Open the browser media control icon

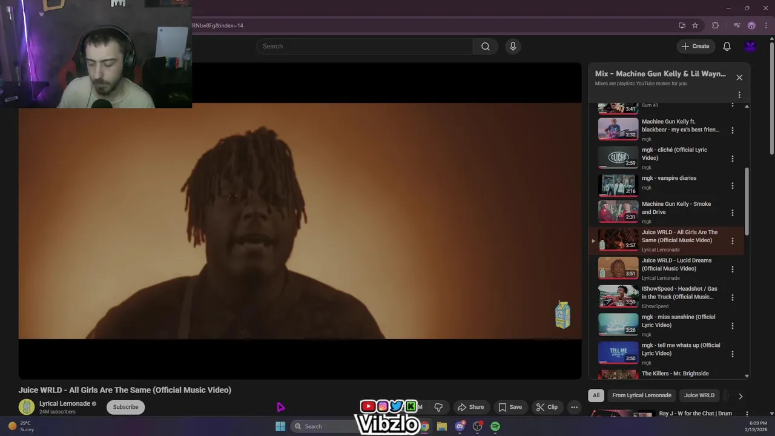point(737,25)
